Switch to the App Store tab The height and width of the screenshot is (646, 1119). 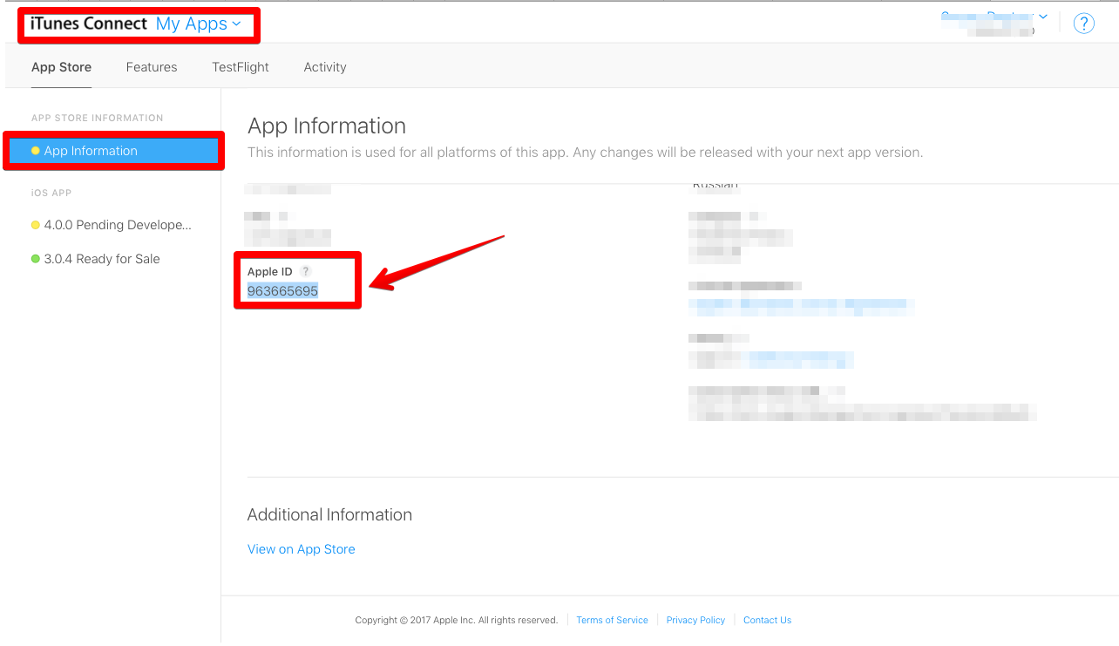[61, 67]
